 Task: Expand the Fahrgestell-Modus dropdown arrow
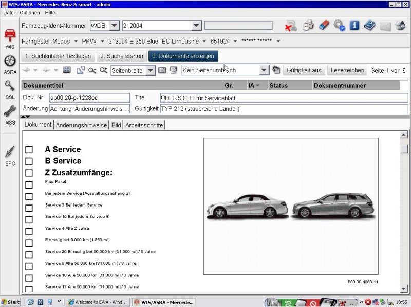click(76, 41)
